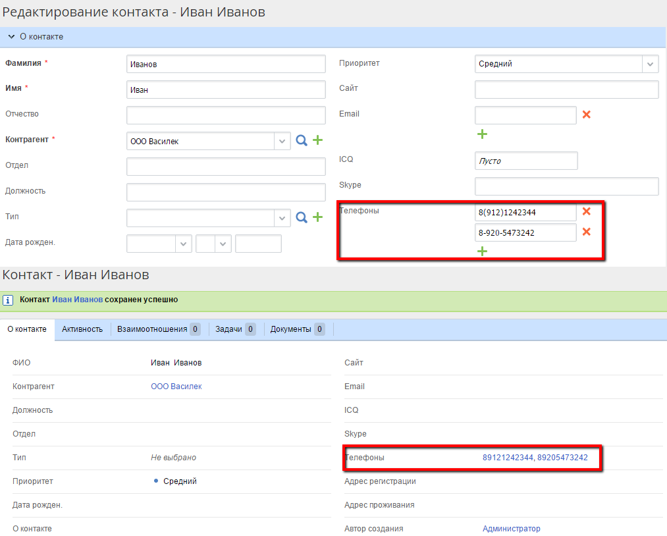The image size is (667, 536).
Task: Click the green plus next to Контрагент field
Action: click(317, 140)
